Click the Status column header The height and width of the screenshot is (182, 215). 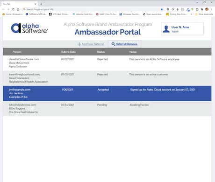pos(101,52)
